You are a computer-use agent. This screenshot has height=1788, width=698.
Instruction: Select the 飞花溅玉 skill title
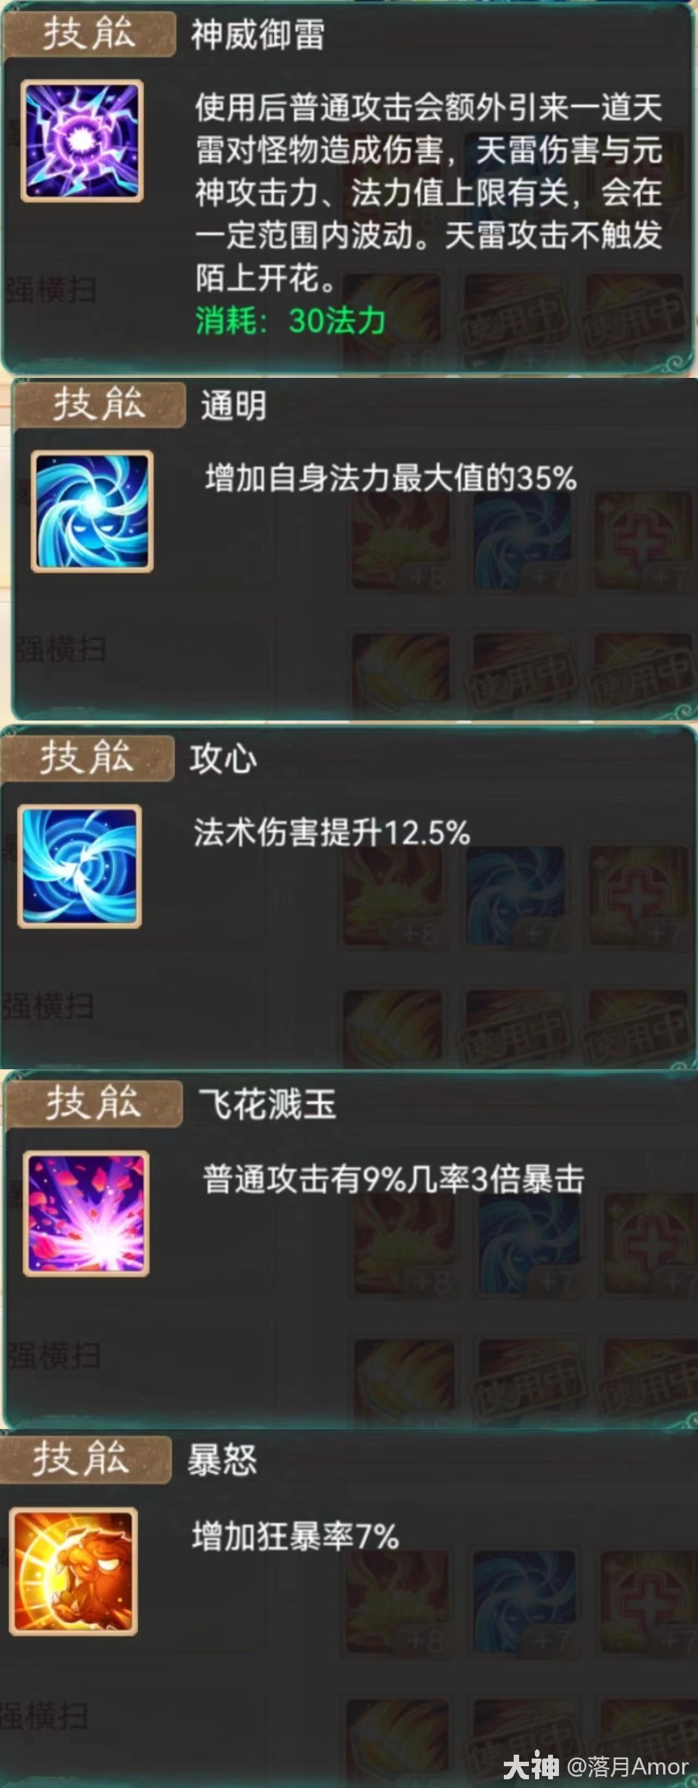click(x=268, y=1104)
